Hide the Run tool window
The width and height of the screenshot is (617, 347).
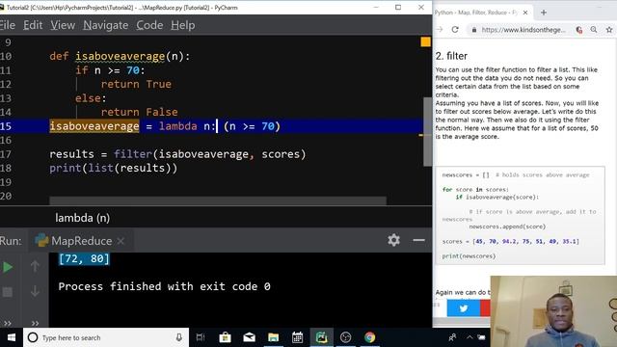click(418, 240)
